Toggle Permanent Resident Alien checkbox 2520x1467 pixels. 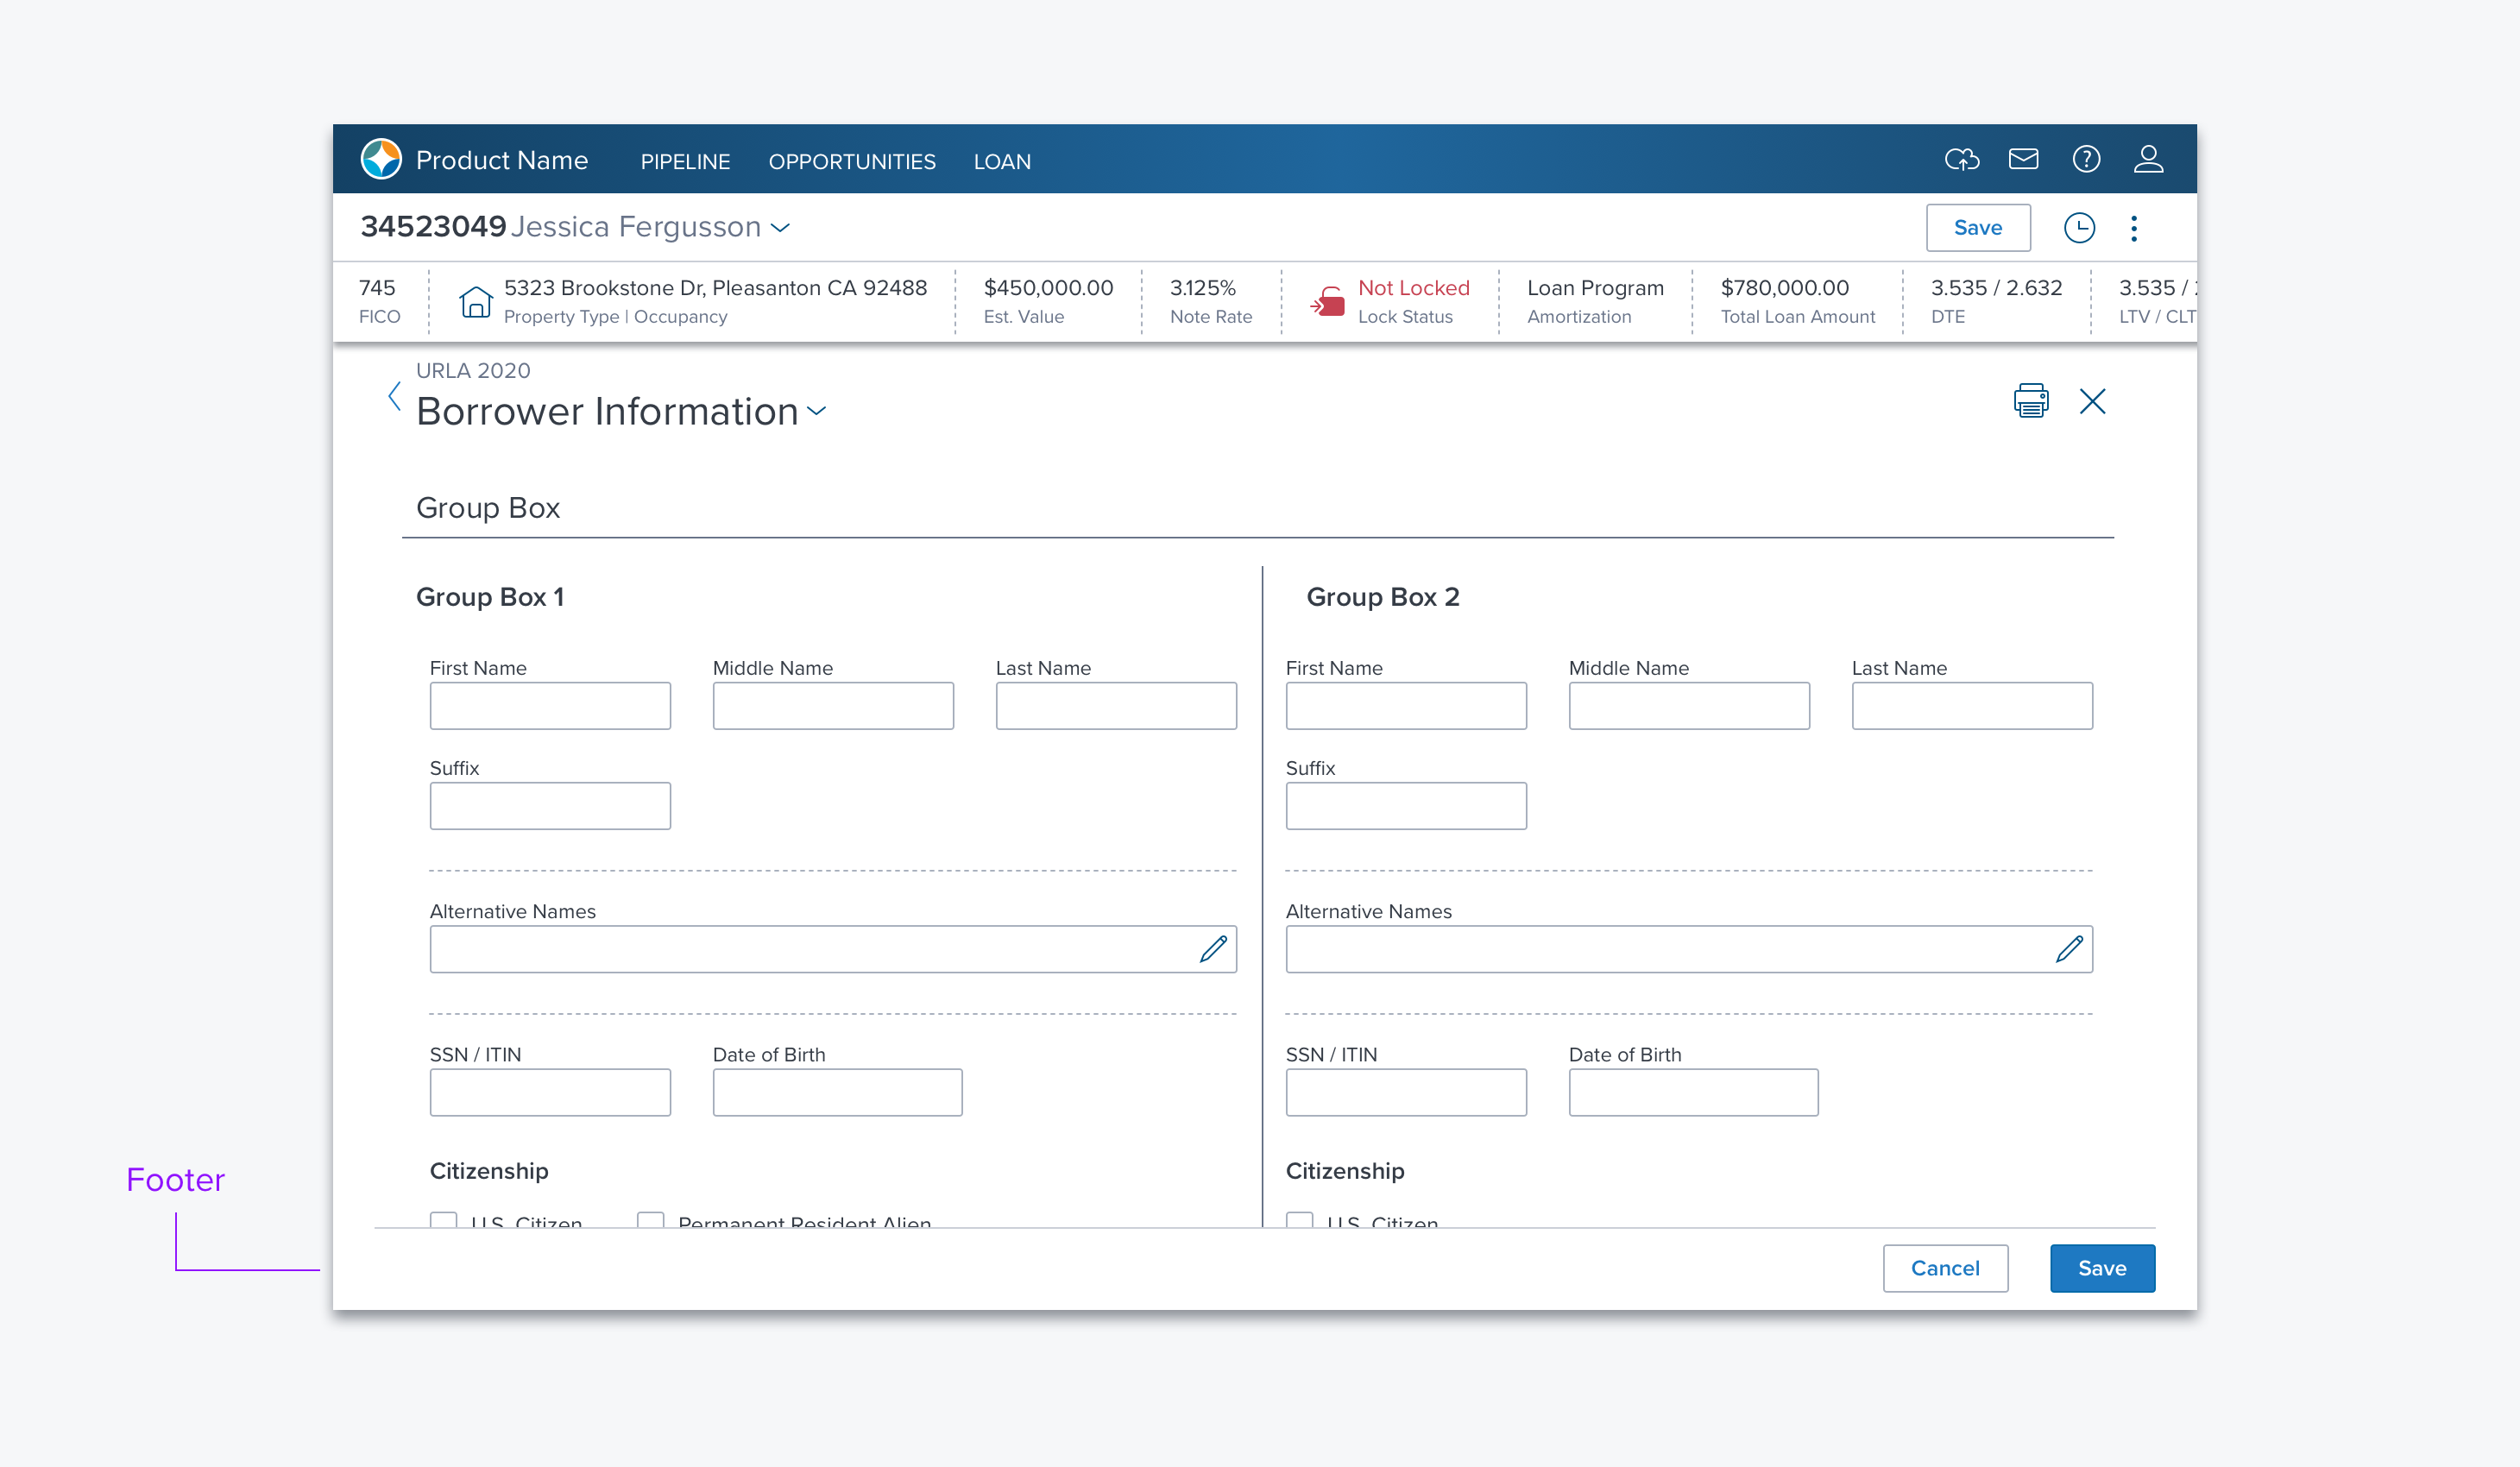click(x=650, y=1219)
